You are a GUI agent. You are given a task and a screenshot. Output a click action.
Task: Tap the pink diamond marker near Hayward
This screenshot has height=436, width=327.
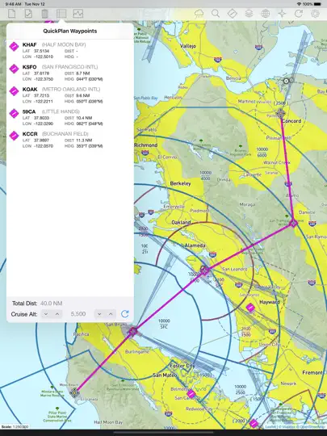pyautogui.click(x=250, y=308)
